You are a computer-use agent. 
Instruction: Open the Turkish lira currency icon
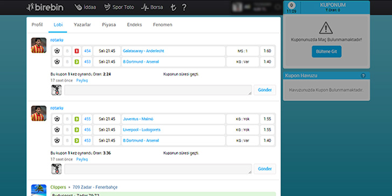[173, 8]
